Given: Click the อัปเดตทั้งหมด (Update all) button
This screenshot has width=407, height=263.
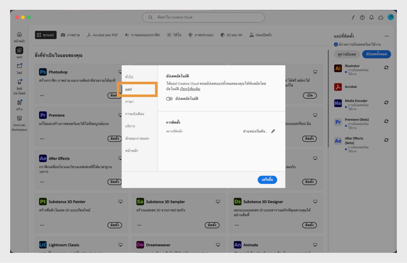Looking at the screenshot, I should pyautogui.click(x=376, y=54).
